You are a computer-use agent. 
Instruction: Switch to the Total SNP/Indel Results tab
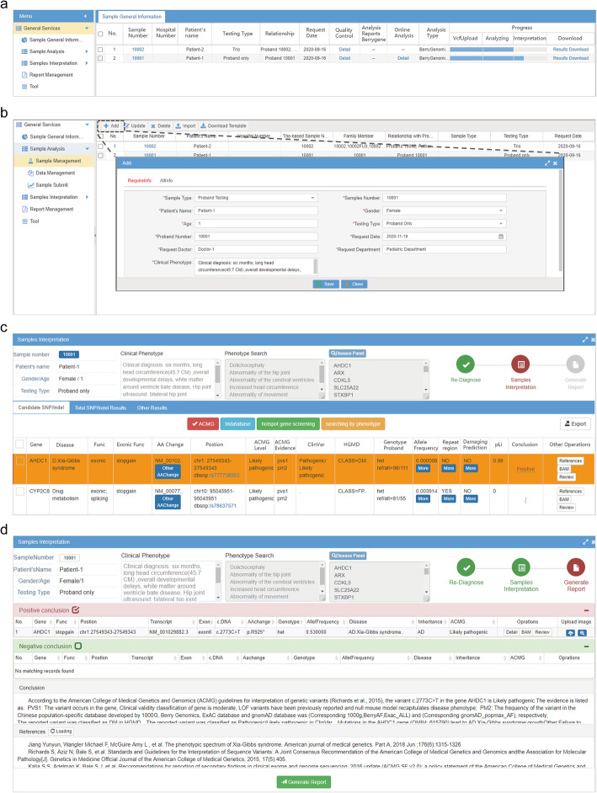point(103,407)
